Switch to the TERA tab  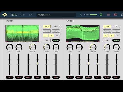tap(14, 15)
